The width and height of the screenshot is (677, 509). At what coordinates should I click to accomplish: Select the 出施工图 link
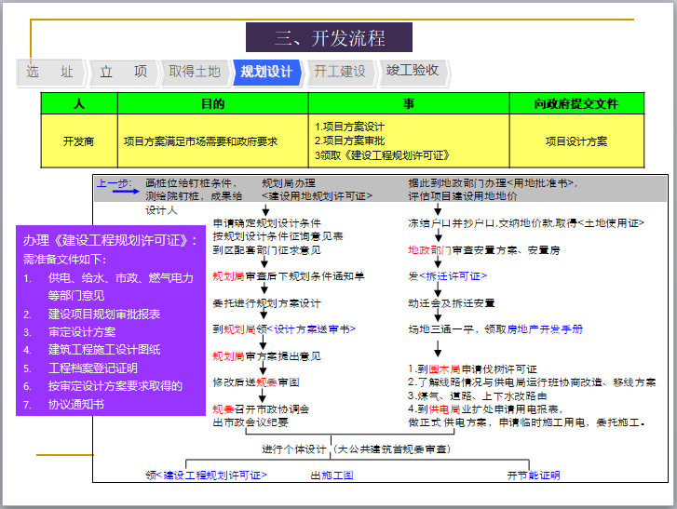coord(332,476)
